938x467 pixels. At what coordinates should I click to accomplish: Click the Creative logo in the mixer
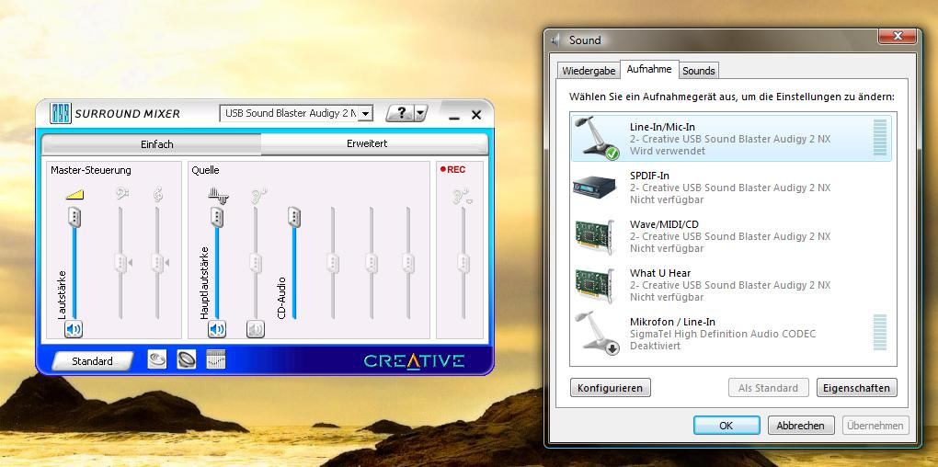[x=414, y=361]
